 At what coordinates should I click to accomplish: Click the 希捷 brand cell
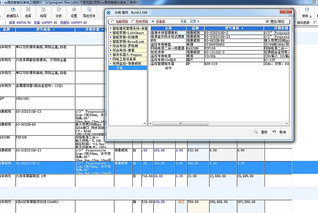click(x=195, y=44)
